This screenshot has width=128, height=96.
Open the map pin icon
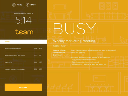coord(27,5)
